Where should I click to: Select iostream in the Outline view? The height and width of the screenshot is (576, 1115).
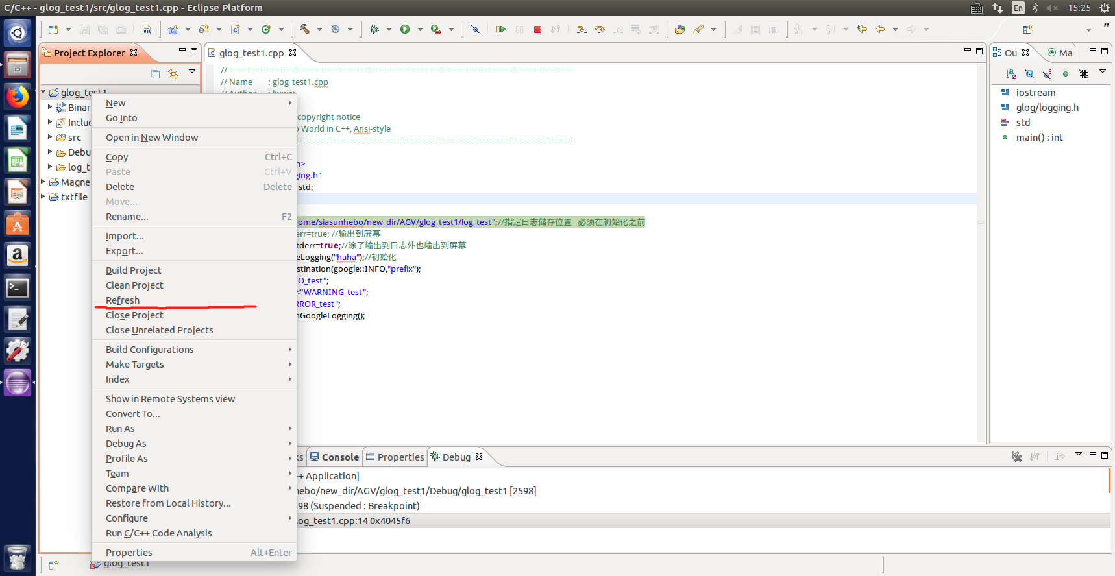[1036, 93]
